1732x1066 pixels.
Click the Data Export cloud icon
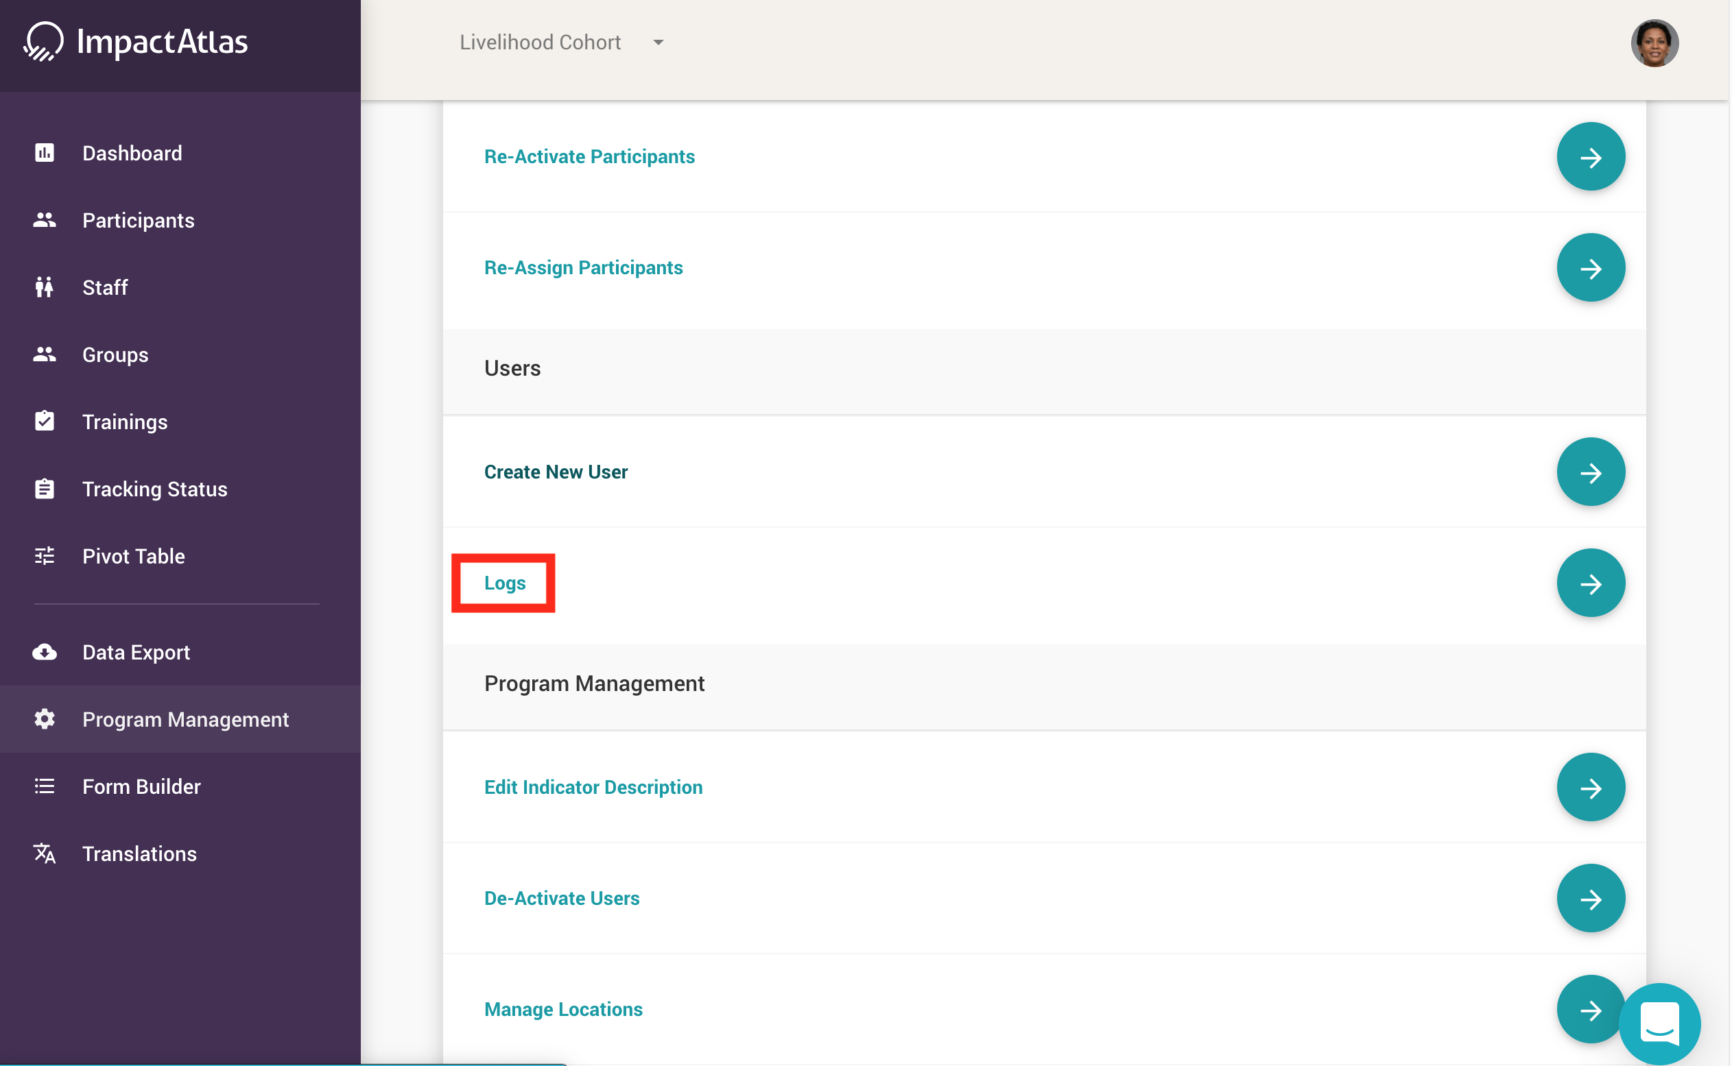point(44,651)
